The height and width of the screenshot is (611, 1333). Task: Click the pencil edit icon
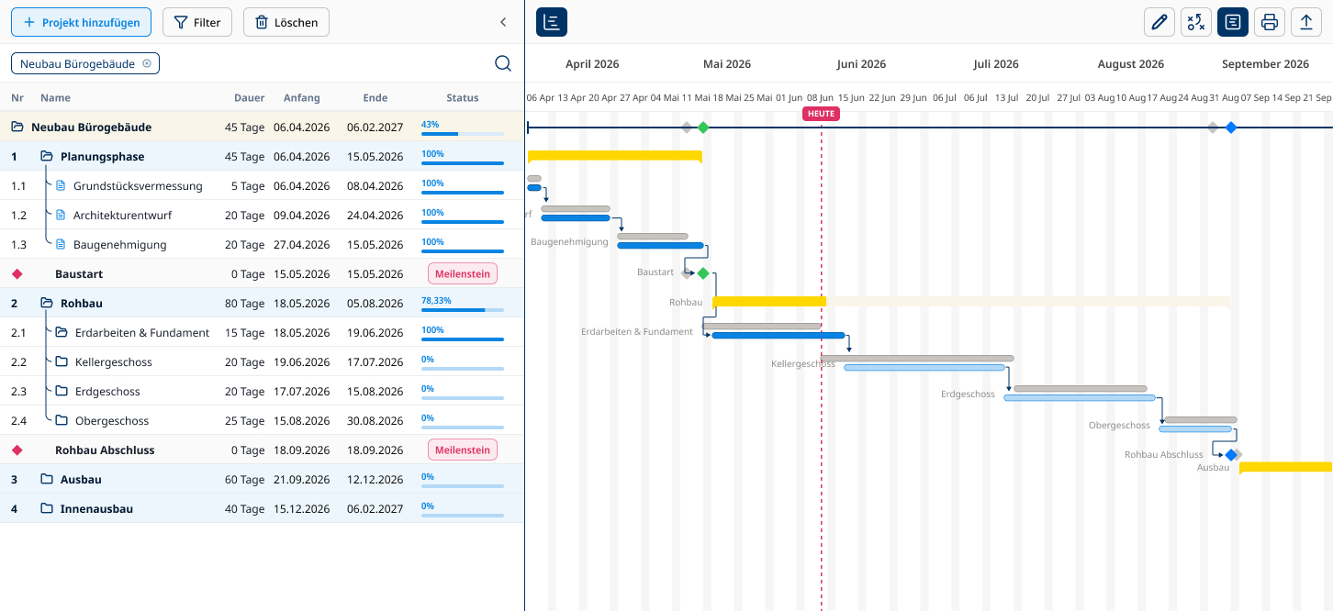pos(1159,22)
